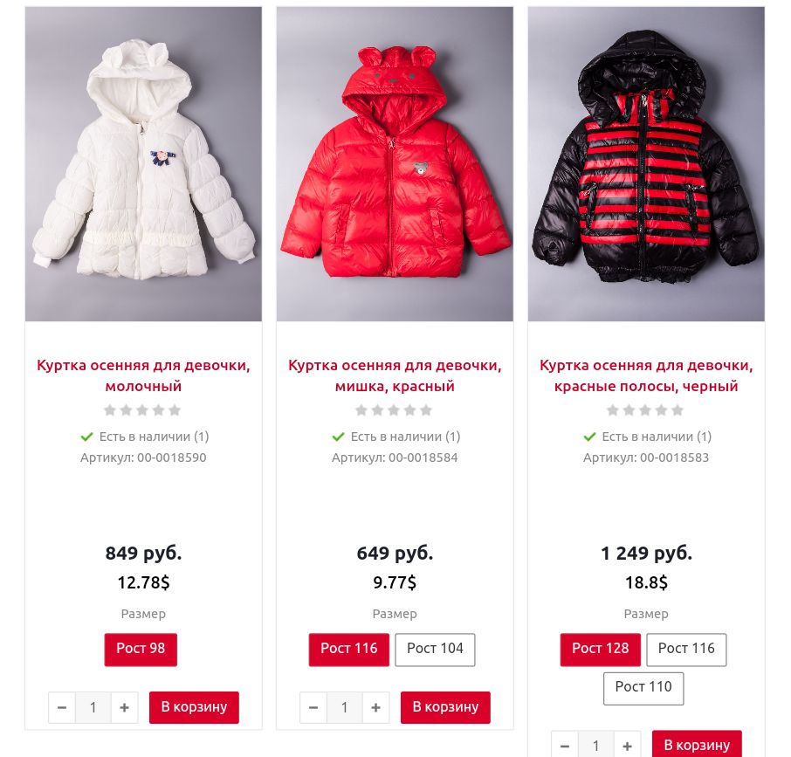Choose size Рост 116 for red jacket
This screenshot has height=757, width=791.
[349, 650]
